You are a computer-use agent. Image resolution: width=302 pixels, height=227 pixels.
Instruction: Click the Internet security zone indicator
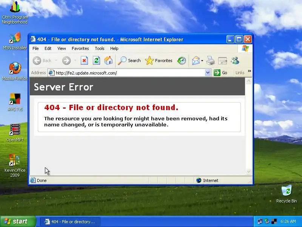pyautogui.click(x=207, y=180)
